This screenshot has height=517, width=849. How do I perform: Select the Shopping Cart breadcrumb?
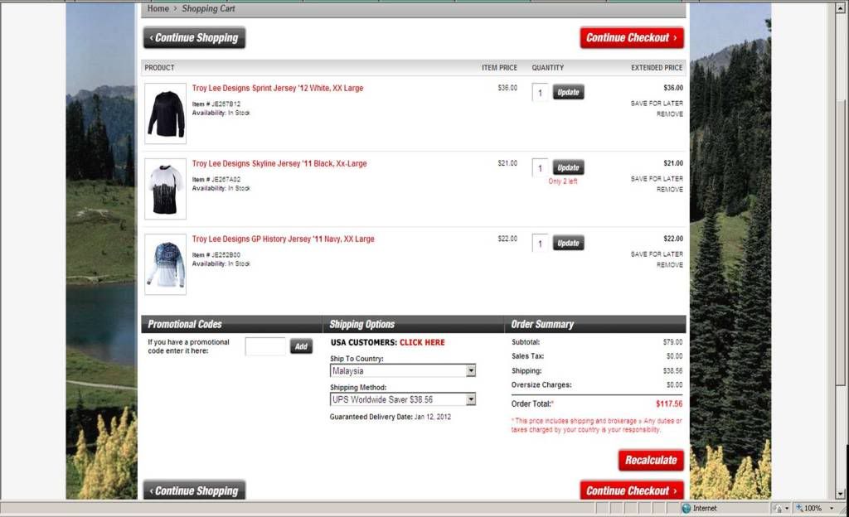pyautogui.click(x=208, y=8)
